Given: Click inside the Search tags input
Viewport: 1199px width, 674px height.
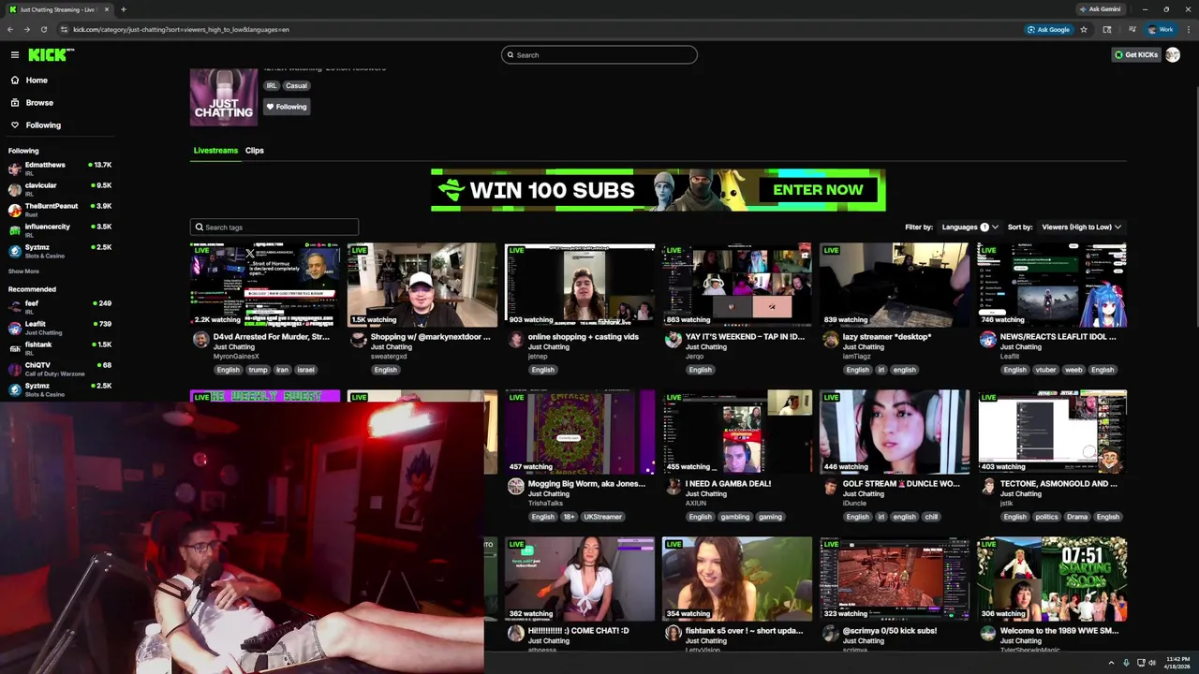Looking at the screenshot, I should click(274, 227).
